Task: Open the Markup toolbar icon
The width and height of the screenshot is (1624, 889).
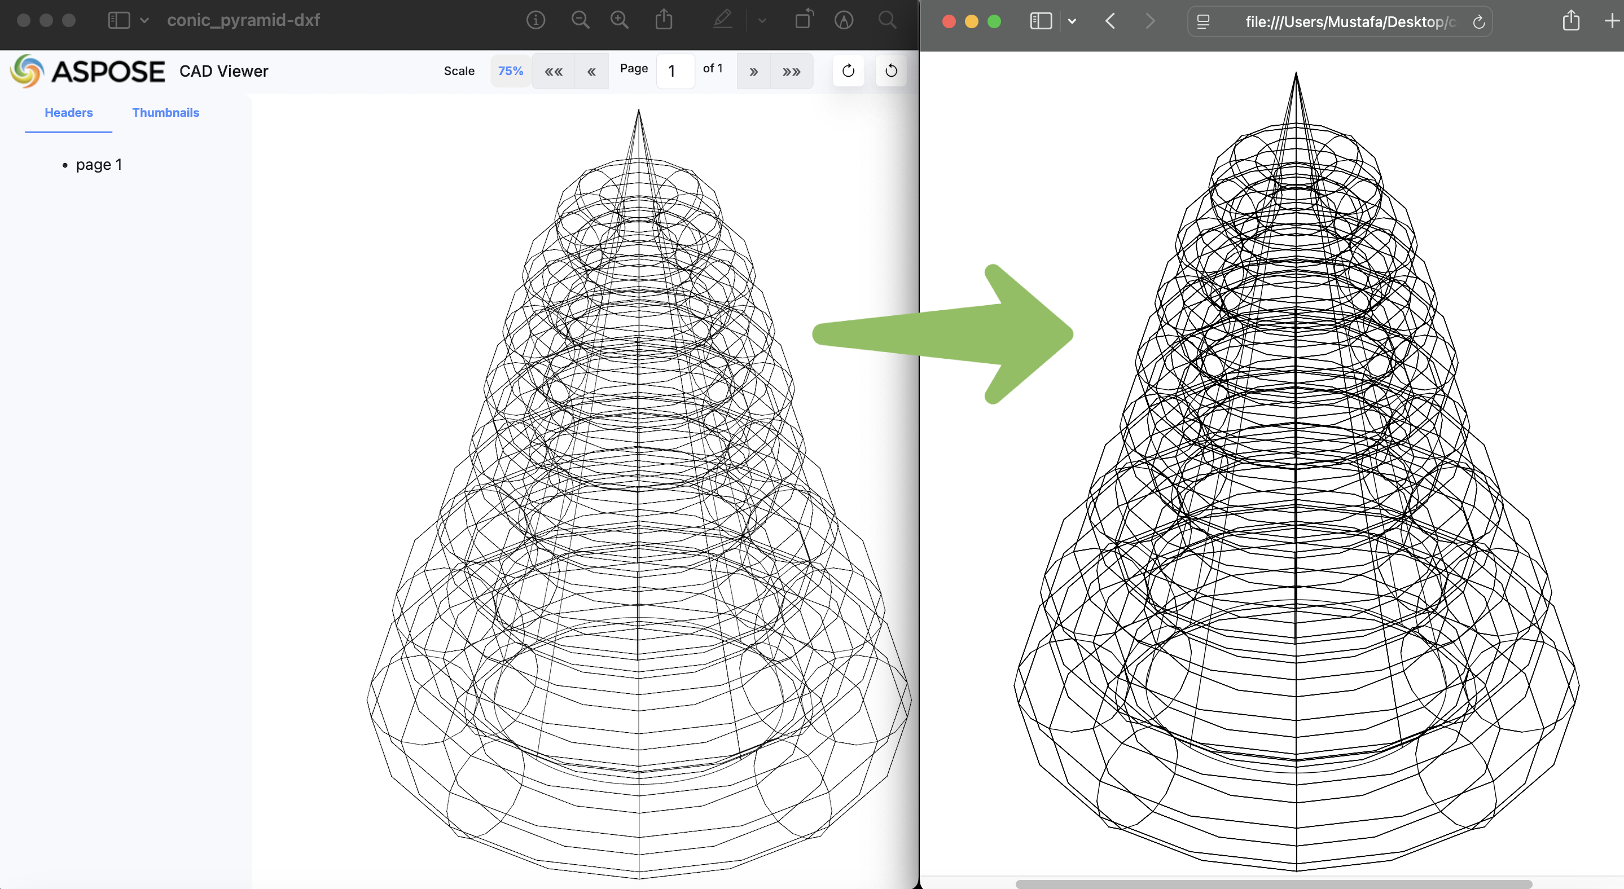Action: (x=844, y=20)
